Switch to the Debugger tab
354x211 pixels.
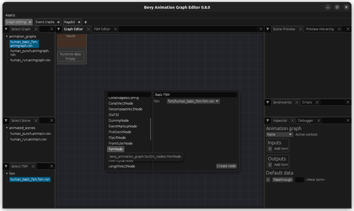306,120
